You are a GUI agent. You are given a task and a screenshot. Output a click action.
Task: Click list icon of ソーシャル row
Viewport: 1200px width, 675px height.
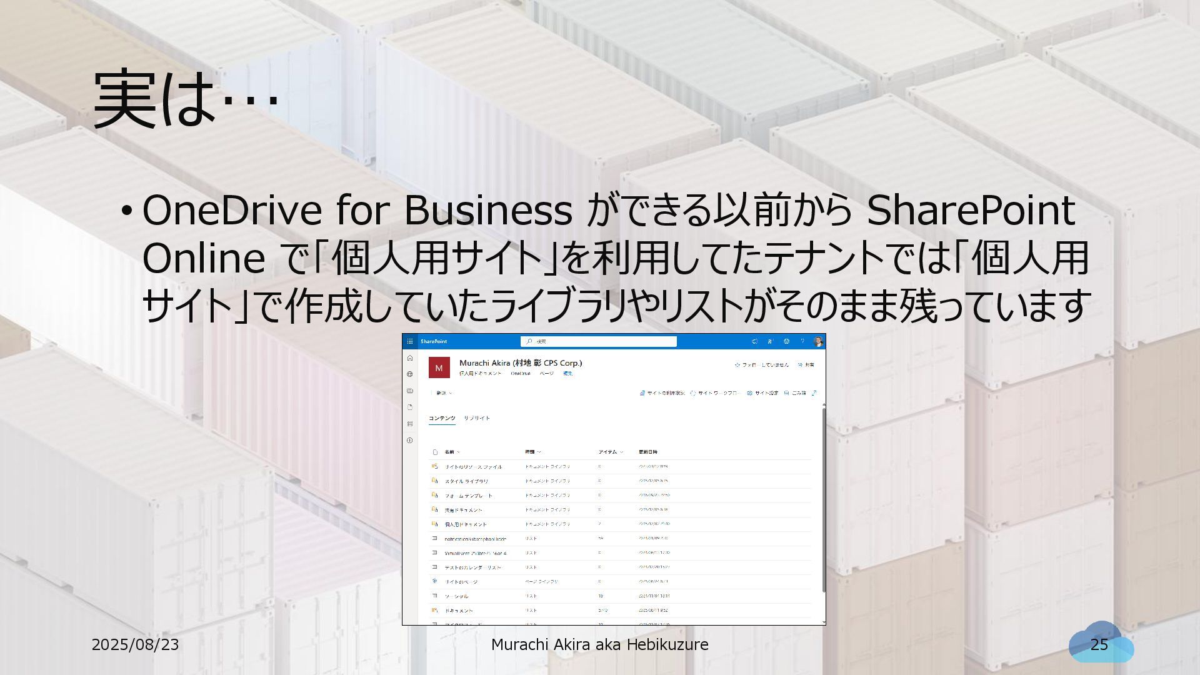pyautogui.click(x=435, y=596)
